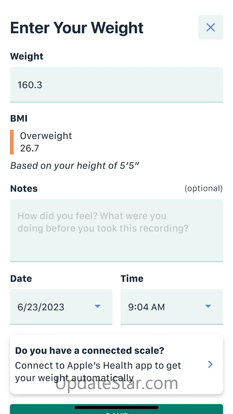
Task: Tap the "Do you have a connected scale?" heading
Action: point(90,350)
